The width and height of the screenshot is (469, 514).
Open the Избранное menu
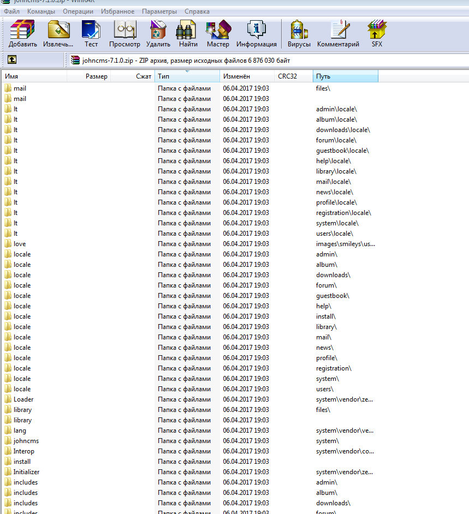coord(118,11)
